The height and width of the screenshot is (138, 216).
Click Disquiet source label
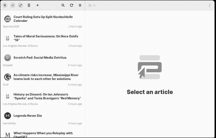(8, 65)
